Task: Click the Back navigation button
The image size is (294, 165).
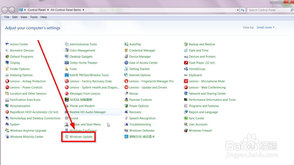Action: pos(5,10)
